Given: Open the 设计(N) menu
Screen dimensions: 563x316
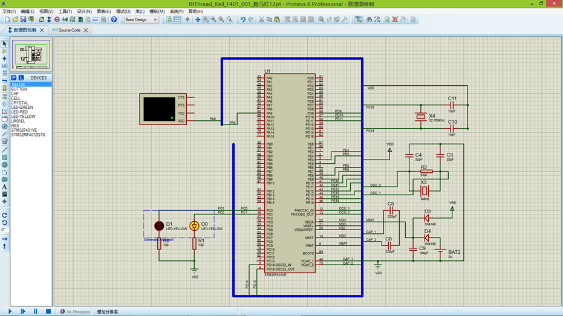Looking at the screenshot, I should [x=84, y=11].
